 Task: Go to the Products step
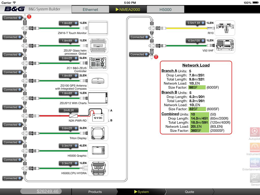click(95, 192)
